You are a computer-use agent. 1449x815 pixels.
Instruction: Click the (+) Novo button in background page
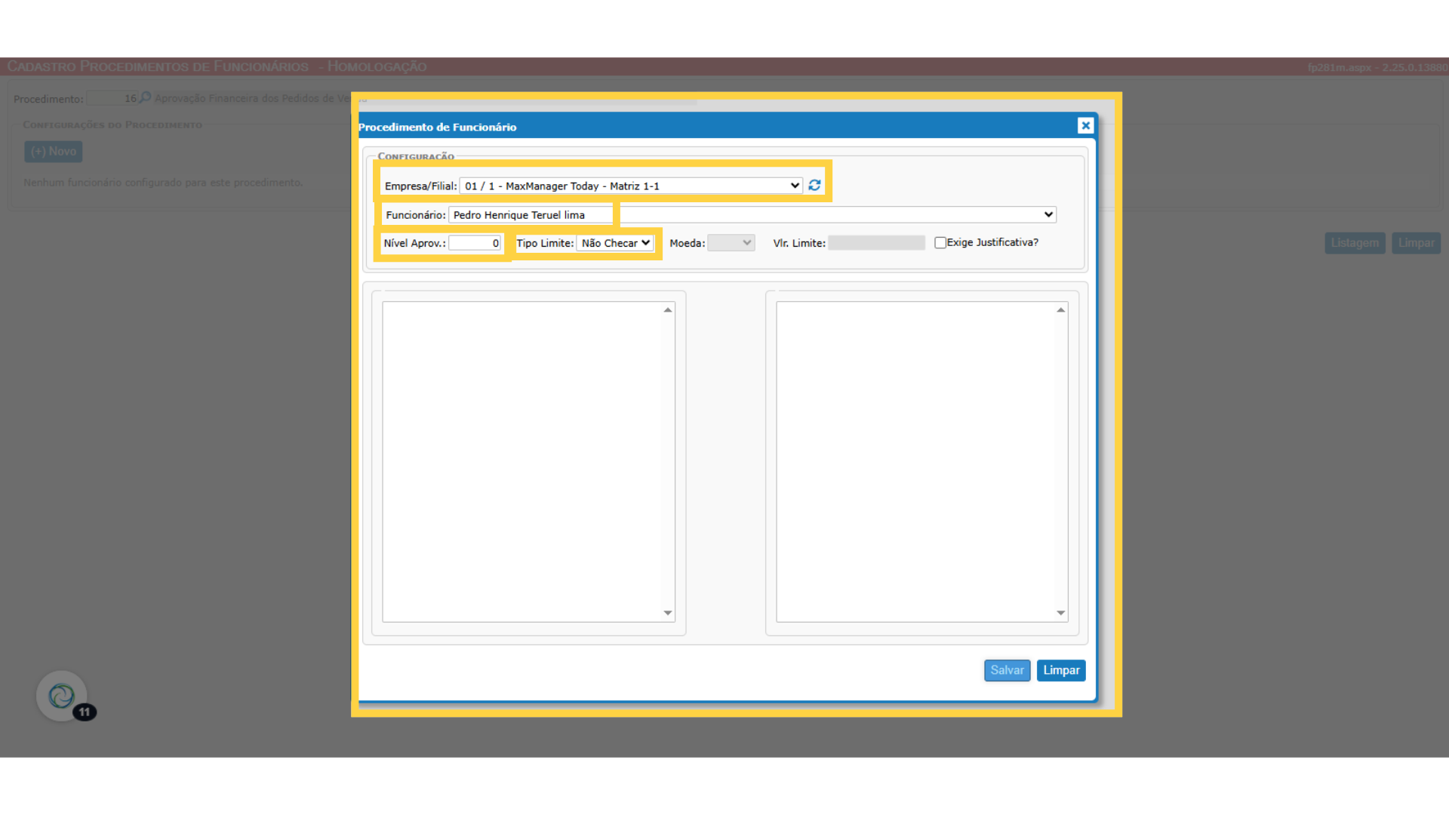click(x=54, y=152)
